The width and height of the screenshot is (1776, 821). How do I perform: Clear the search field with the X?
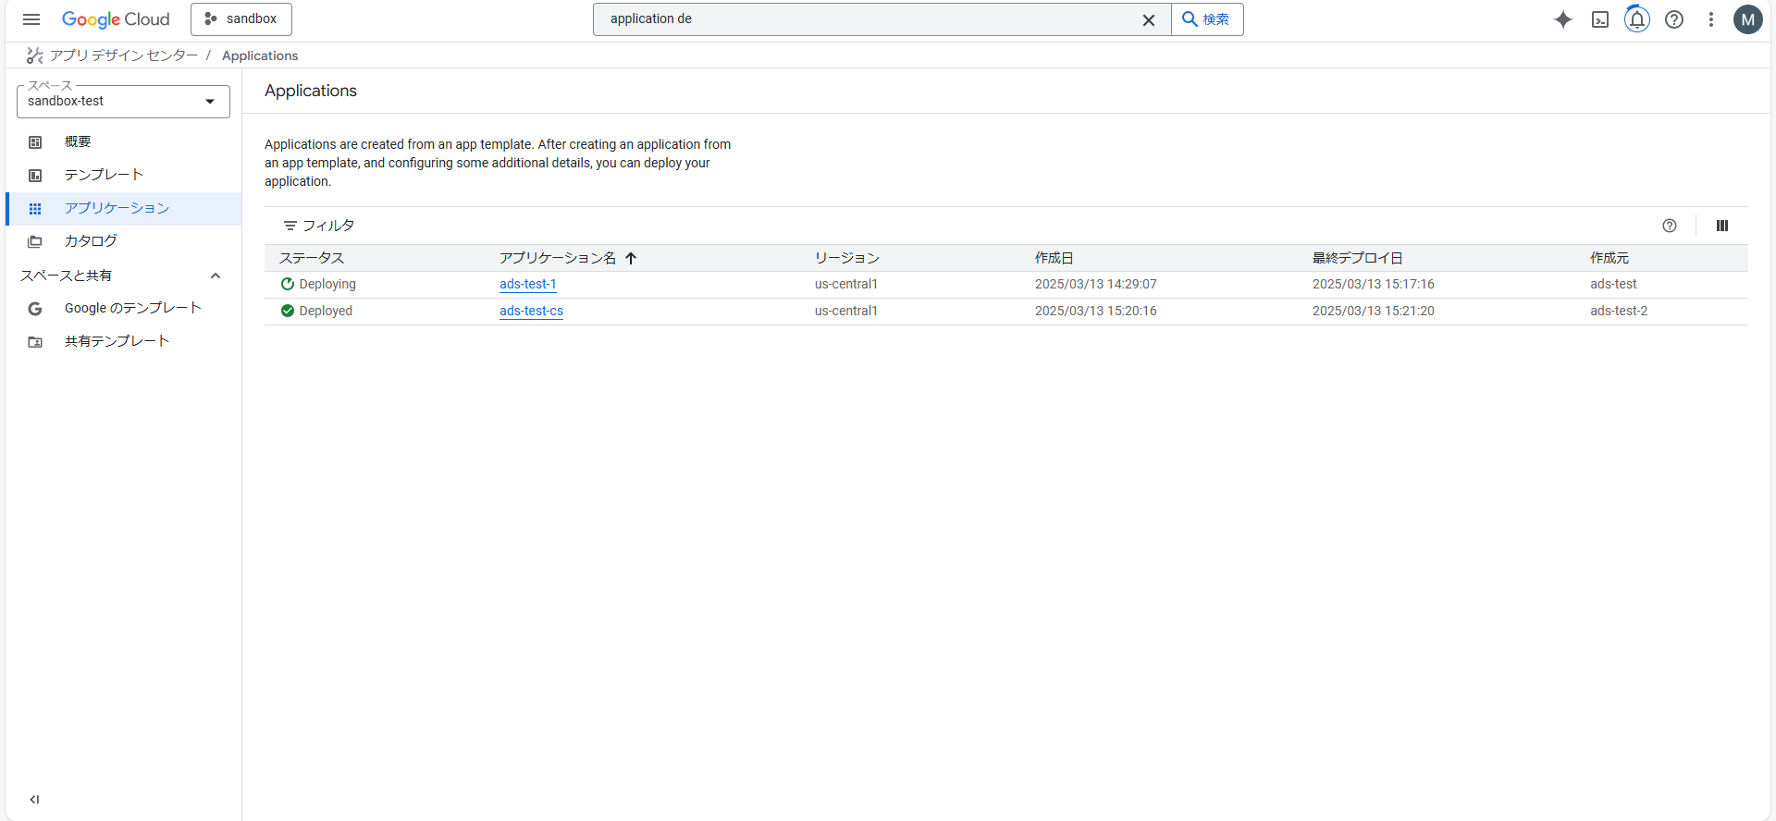pyautogui.click(x=1149, y=19)
